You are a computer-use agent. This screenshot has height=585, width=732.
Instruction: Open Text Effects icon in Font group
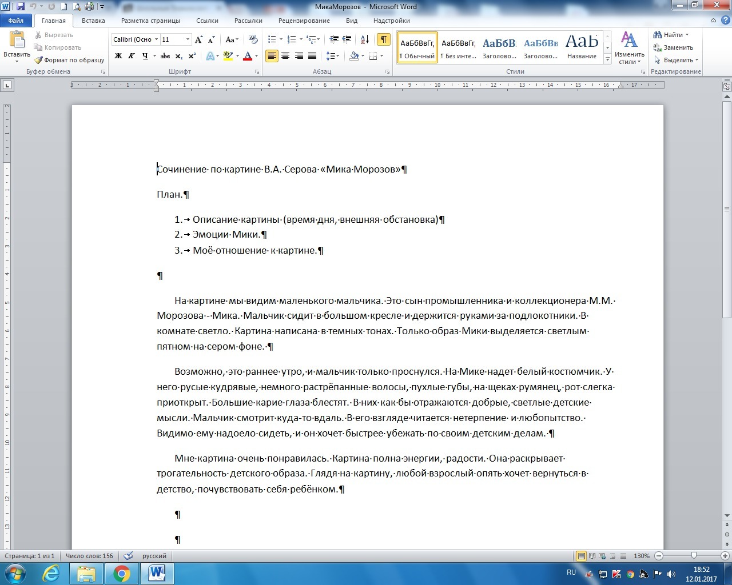[210, 56]
